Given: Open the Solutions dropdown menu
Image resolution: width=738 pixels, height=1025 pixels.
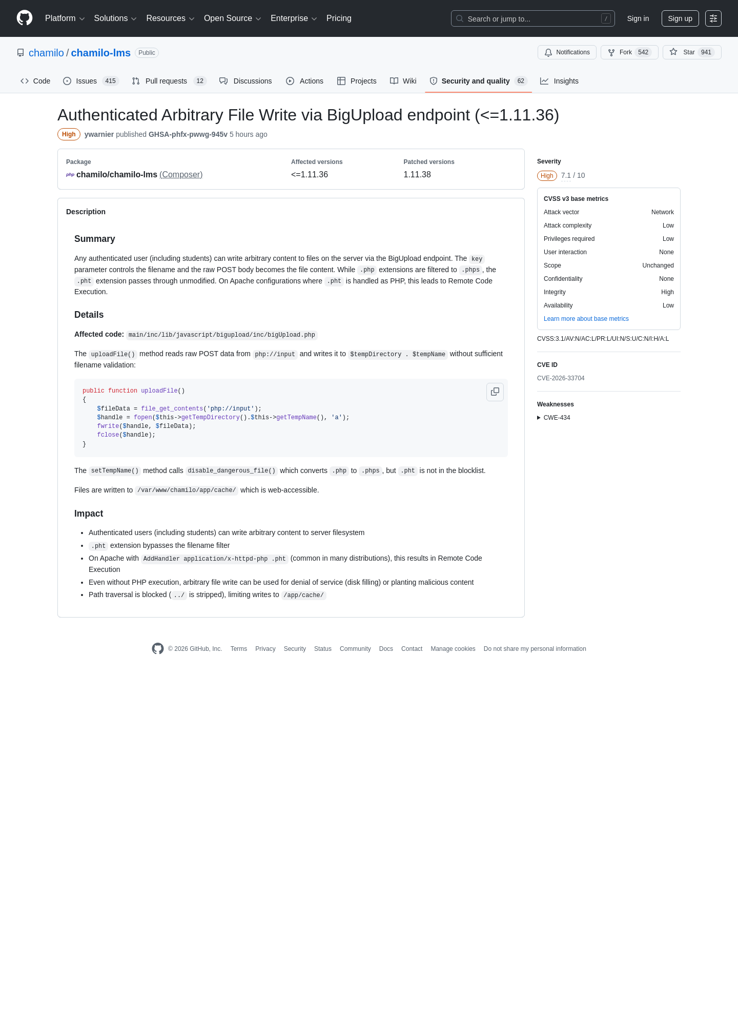Looking at the screenshot, I should pos(115,18).
